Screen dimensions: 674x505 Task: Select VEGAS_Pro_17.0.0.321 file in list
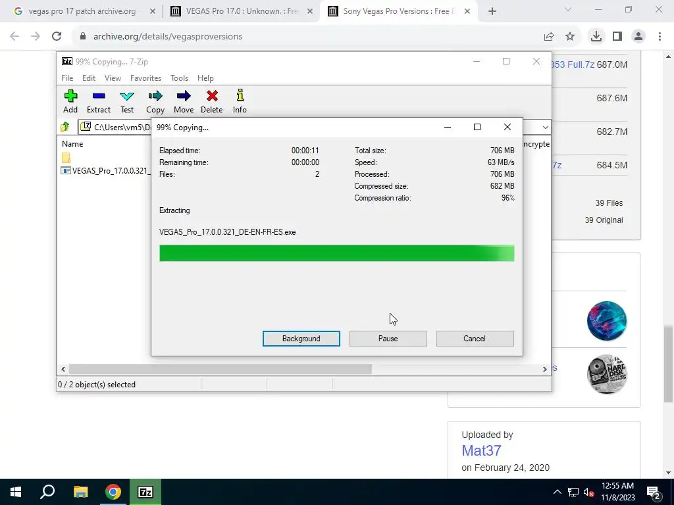106,170
